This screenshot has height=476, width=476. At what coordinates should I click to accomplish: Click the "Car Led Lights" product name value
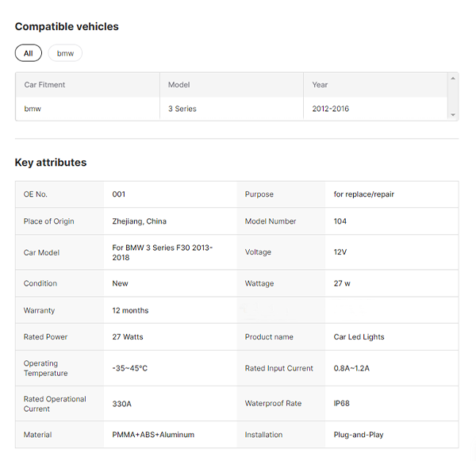[359, 337]
